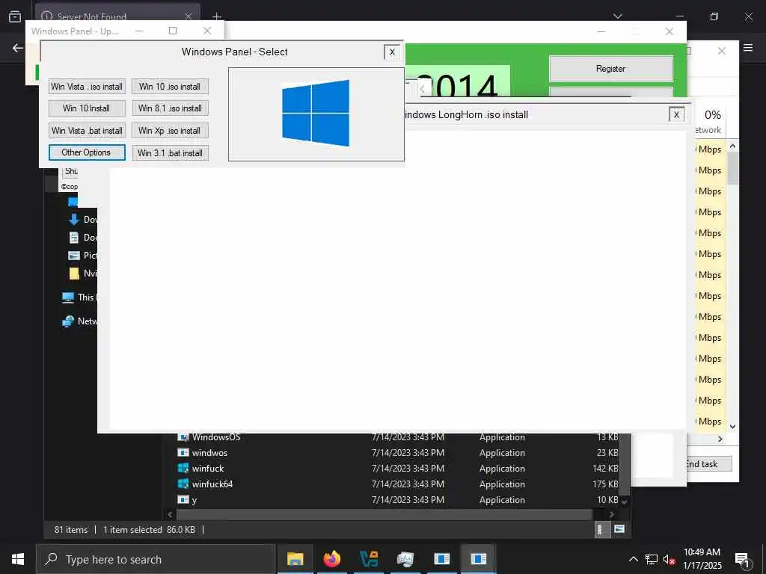Open the network status tray icon
Image resolution: width=766 pixels, height=574 pixels.
pyautogui.click(x=652, y=559)
